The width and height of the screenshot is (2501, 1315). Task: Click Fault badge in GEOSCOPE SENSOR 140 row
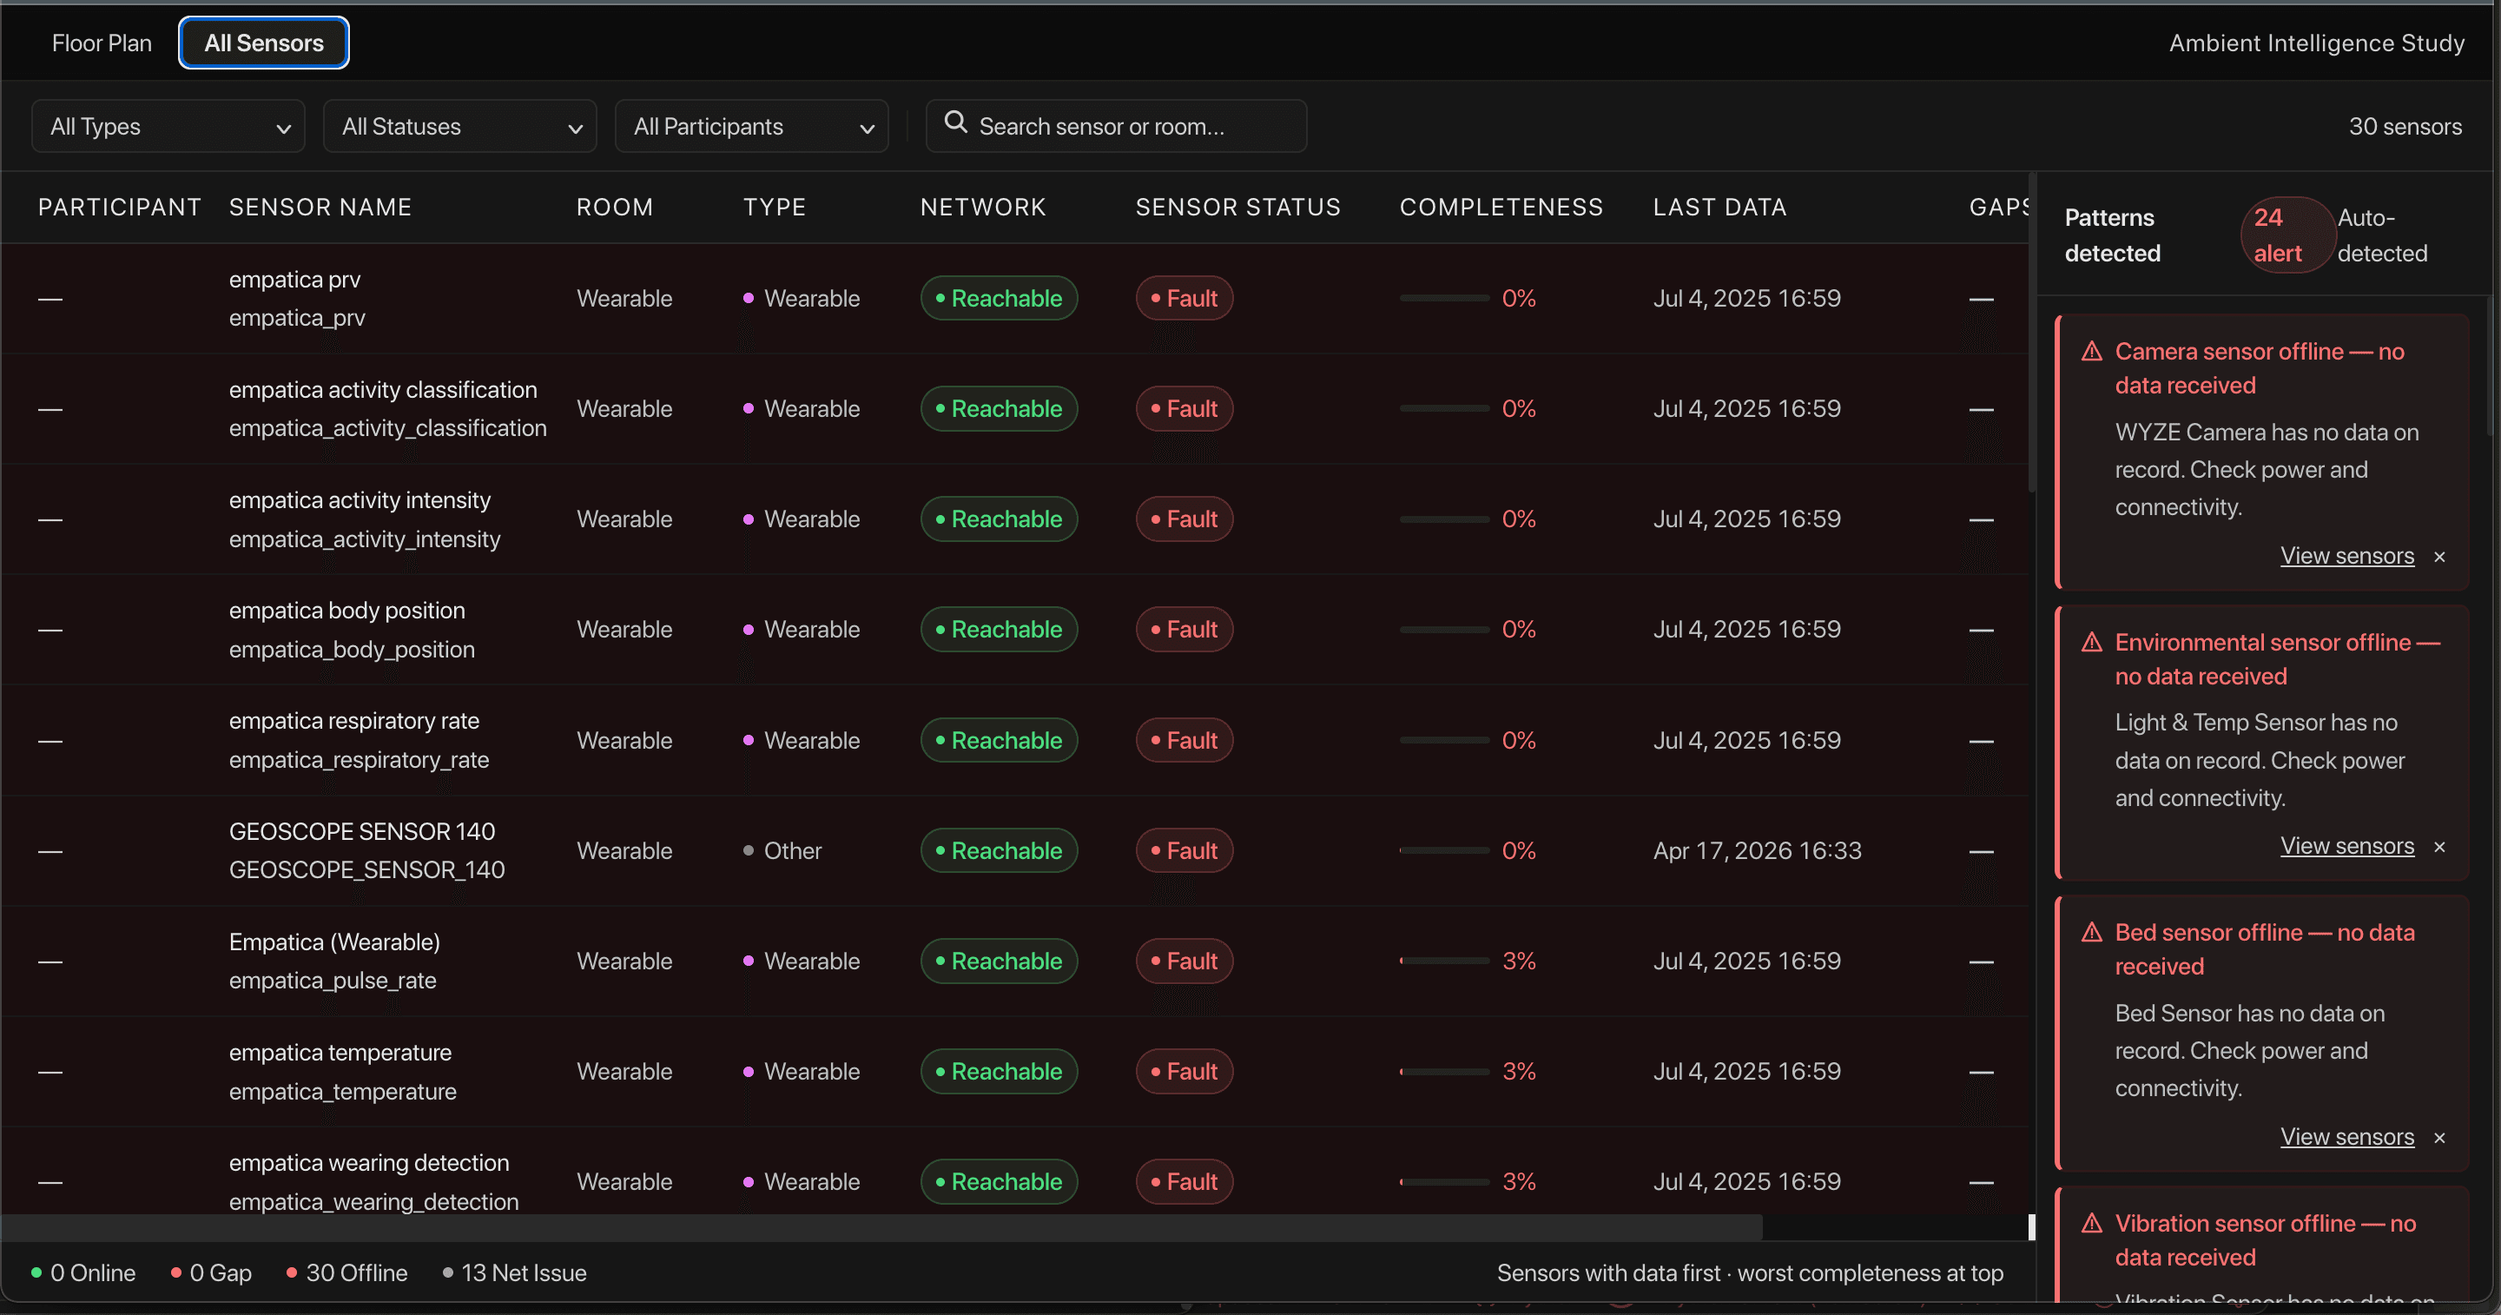tap(1185, 851)
